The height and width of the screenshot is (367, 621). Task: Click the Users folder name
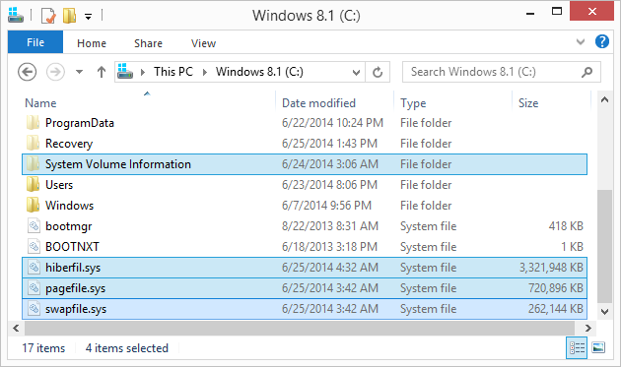pyautogui.click(x=59, y=185)
